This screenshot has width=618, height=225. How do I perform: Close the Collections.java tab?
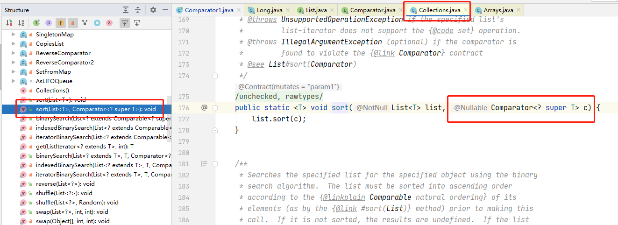465,10
